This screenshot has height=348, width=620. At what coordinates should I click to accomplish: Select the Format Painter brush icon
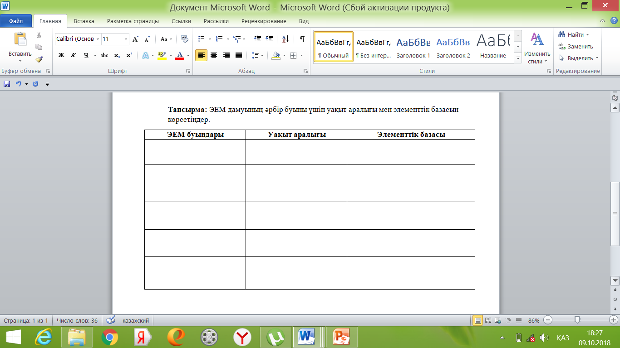[x=39, y=59]
